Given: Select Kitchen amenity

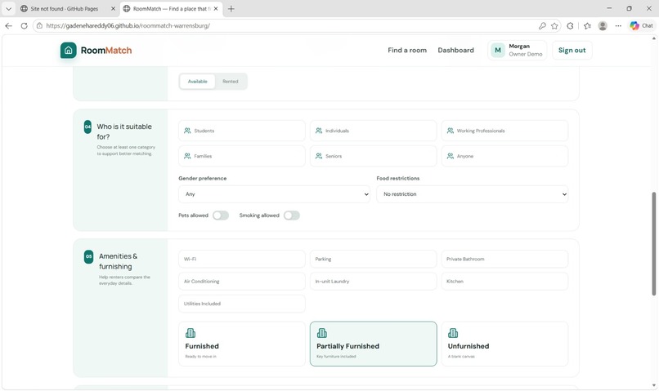Looking at the screenshot, I should tap(504, 282).
